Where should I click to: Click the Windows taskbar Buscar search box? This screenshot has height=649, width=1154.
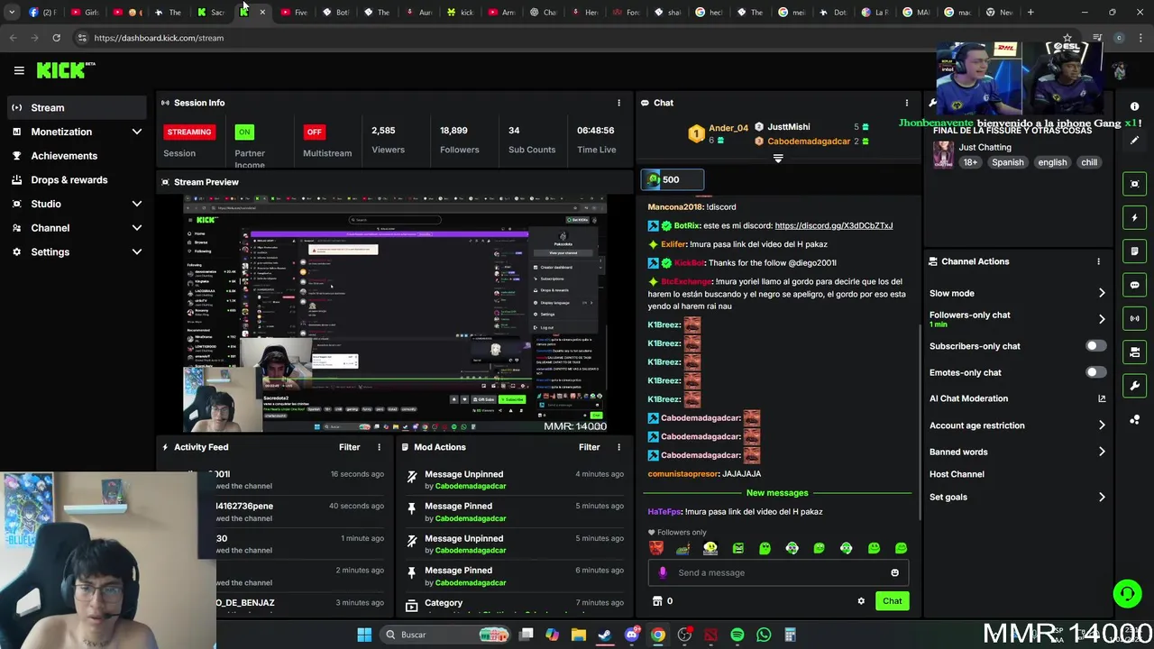tap(446, 635)
